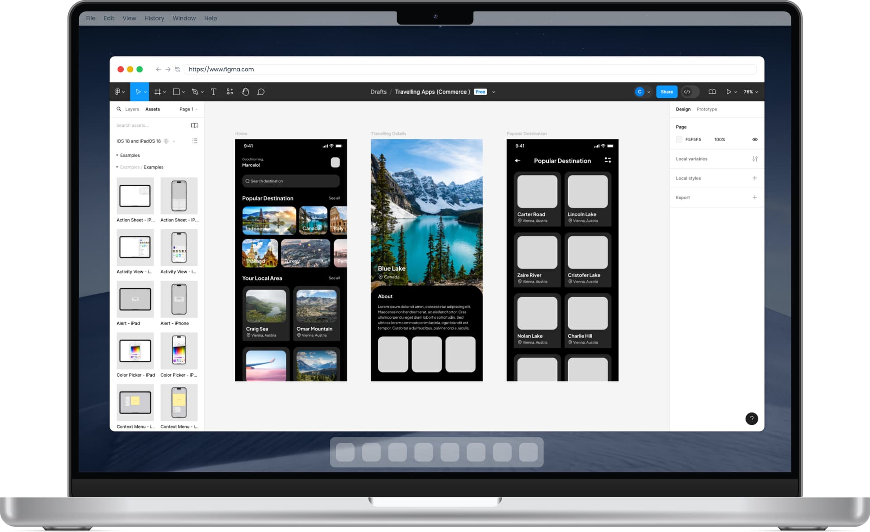The width and height of the screenshot is (870, 532).
Task: Activate the Comment tool
Action: click(261, 92)
